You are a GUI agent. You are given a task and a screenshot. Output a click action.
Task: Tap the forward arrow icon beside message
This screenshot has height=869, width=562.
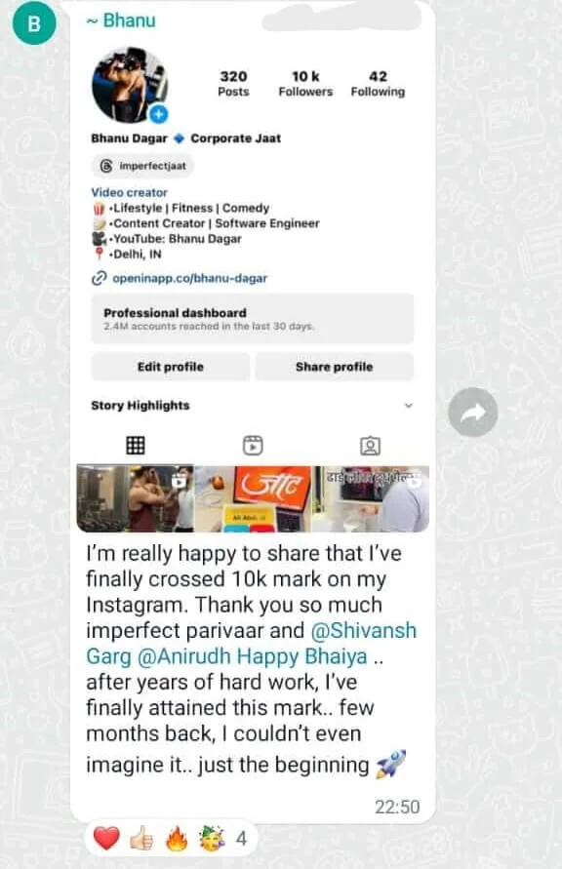click(x=473, y=413)
